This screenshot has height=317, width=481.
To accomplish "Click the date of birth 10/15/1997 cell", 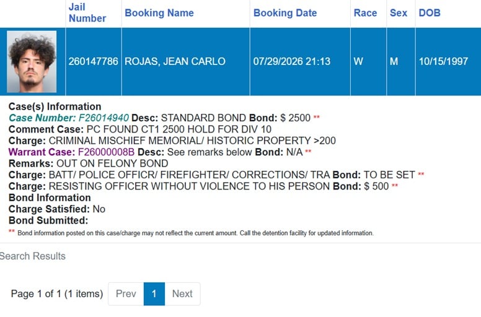I will [448, 61].
